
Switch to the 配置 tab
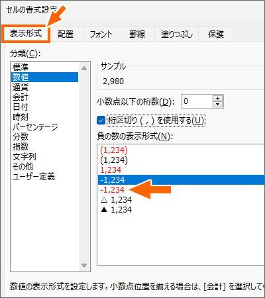tap(66, 34)
